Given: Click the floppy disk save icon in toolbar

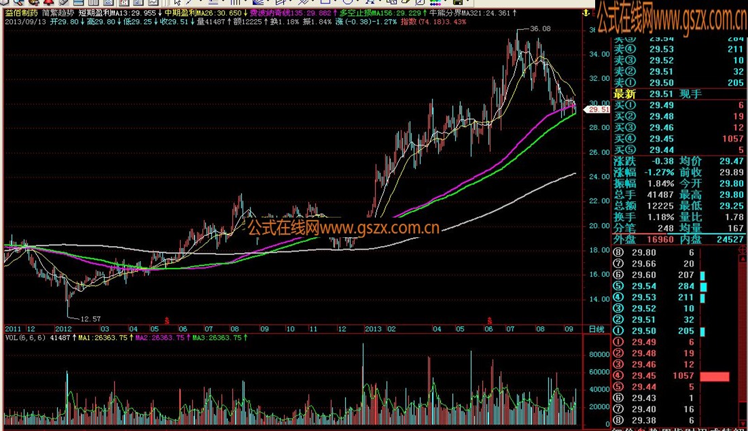Looking at the screenshot, I should [x=457, y=3].
